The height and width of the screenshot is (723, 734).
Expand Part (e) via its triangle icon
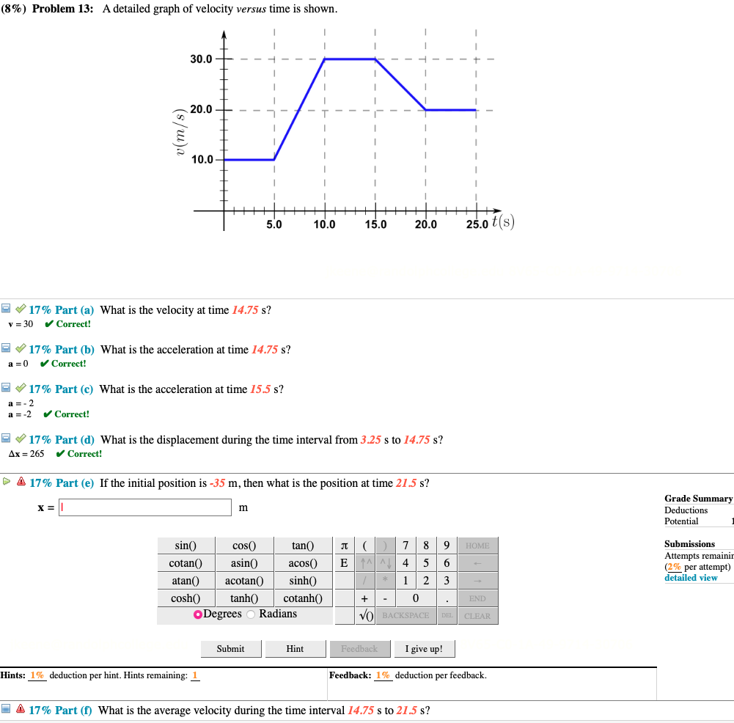click(x=5, y=482)
